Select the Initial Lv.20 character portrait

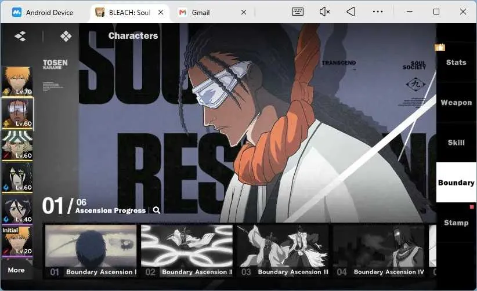point(17,242)
